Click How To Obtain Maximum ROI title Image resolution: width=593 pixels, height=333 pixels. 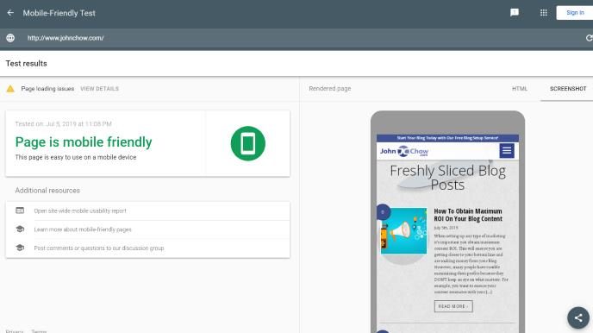pos(468,215)
